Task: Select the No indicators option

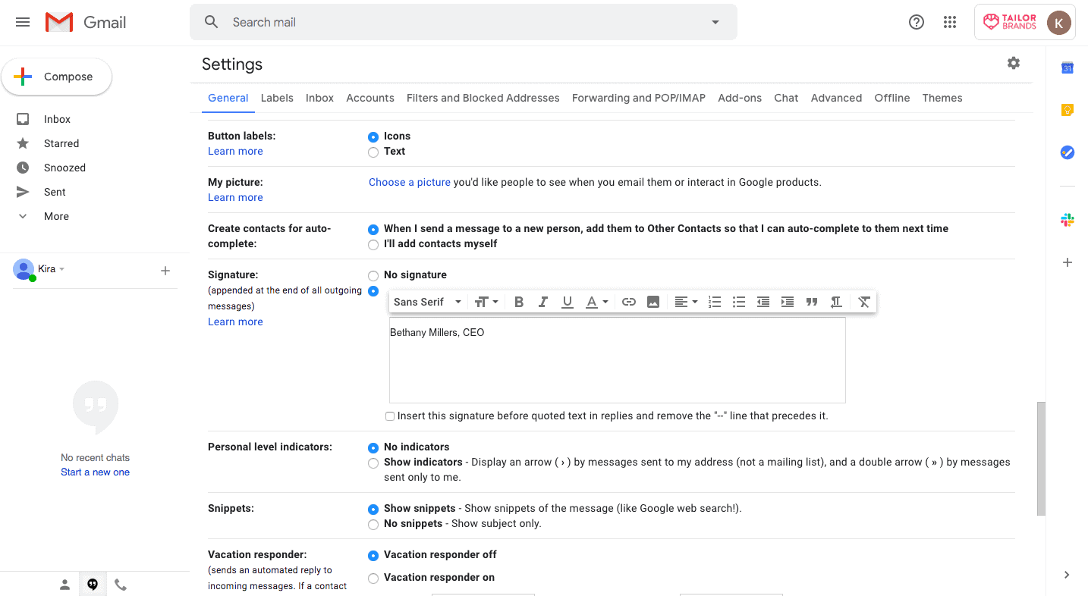Action: pos(373,448)
